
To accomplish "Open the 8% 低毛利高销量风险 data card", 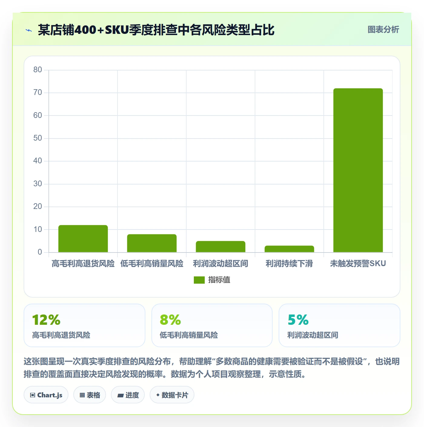I will pos(212,325).
